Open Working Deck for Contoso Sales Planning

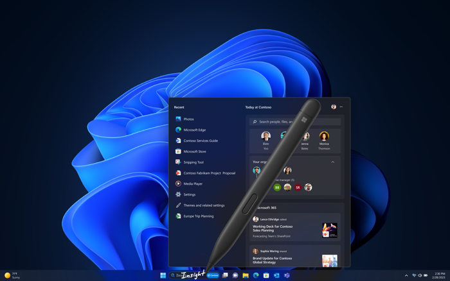[273, 228]
